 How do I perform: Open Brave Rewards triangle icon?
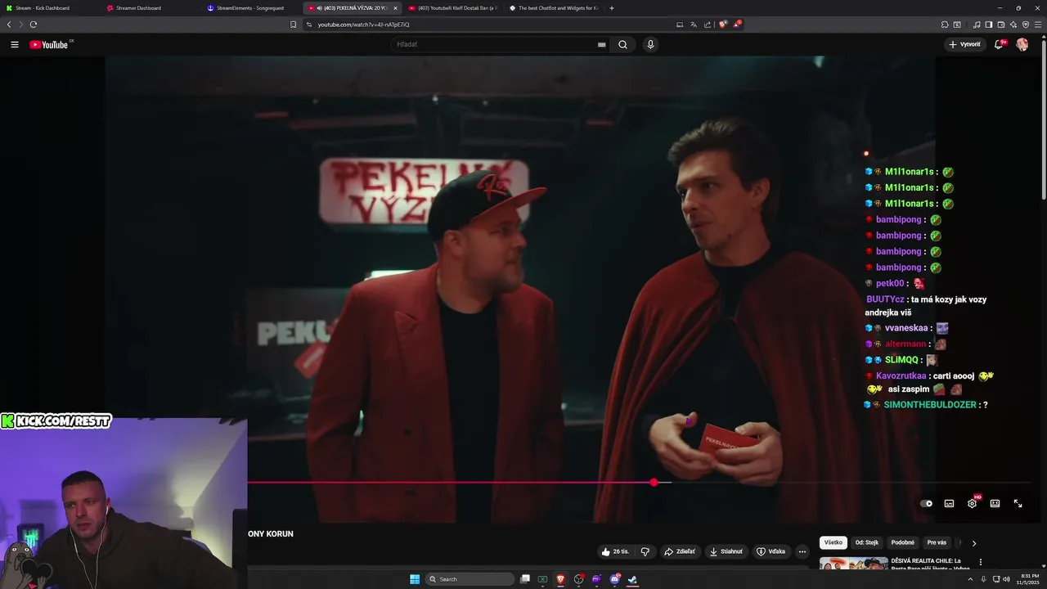(738, 25)
